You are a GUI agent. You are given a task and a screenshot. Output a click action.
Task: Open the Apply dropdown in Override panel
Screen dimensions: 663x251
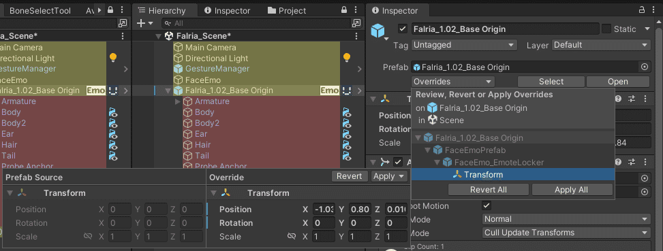pyautogui.click(x=389, y=176)
